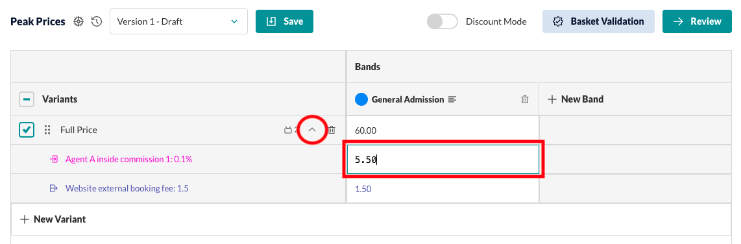Delete the Full Price variant

[332, 130]
